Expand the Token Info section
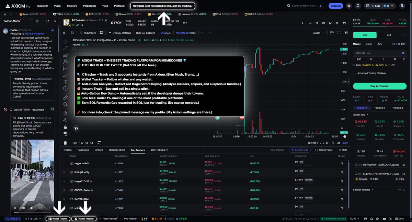412x222 pixels. [361, 115]
